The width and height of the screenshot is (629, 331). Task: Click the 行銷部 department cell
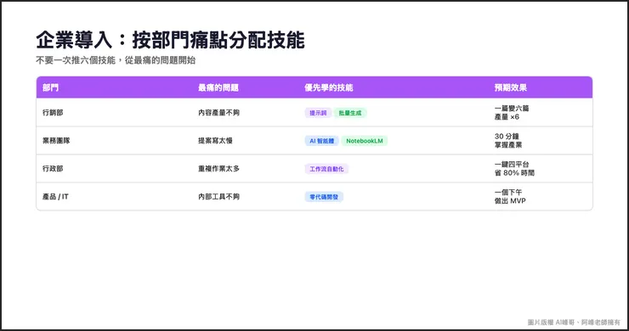coord(53,113)
